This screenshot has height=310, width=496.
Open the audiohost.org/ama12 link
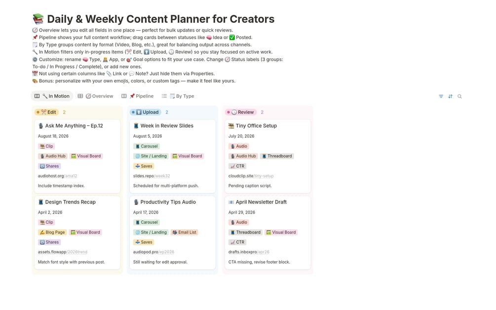click(x=57, y=176)
